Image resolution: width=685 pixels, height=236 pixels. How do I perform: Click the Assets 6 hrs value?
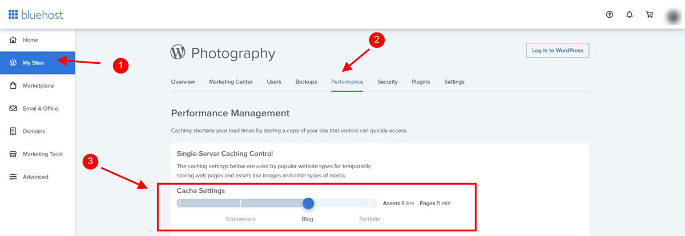point(398,203)
